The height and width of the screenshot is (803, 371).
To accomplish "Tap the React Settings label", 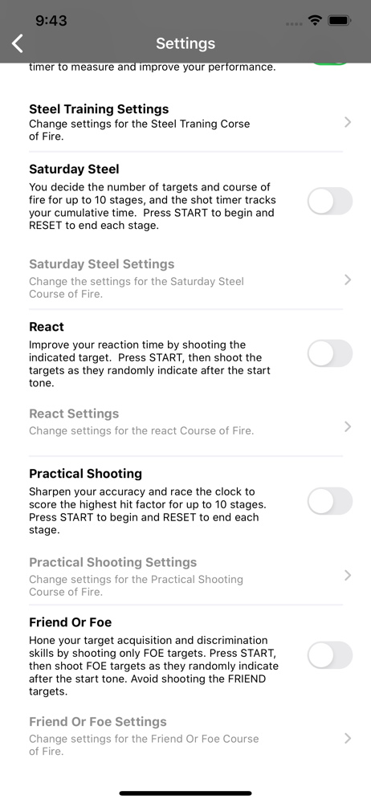I will click(74, 414).
